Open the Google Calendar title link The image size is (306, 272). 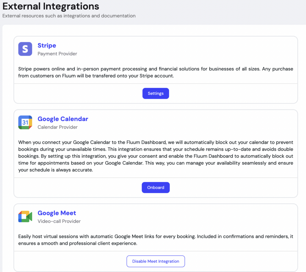tap(63, 119)
